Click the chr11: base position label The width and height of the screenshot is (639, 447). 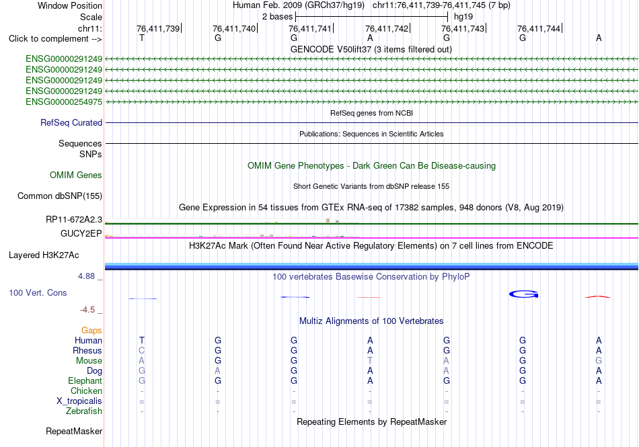(89, 28)
